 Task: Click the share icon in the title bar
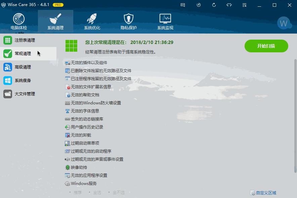click(229, 5)
